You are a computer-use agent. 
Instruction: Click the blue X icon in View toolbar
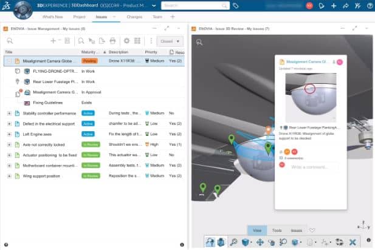pos(353,242)
